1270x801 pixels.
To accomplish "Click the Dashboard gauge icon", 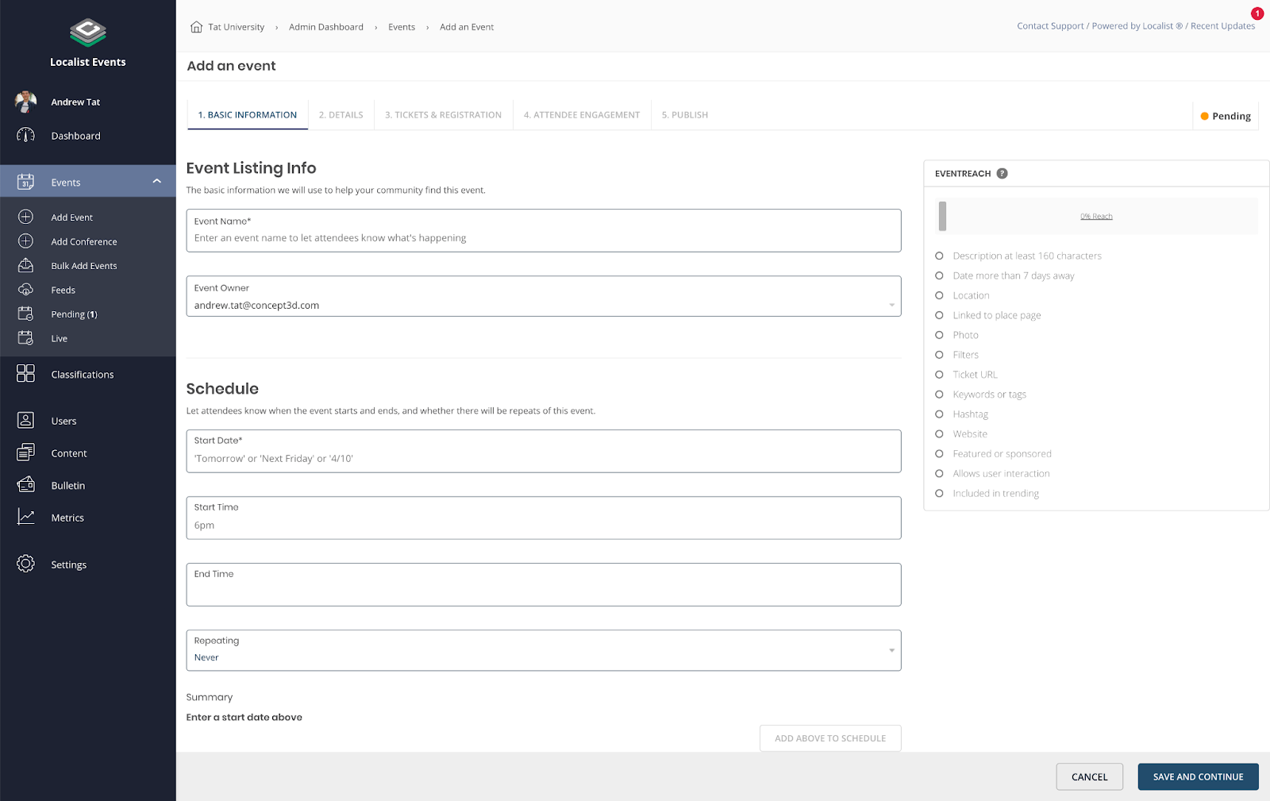I will [25, 135].
